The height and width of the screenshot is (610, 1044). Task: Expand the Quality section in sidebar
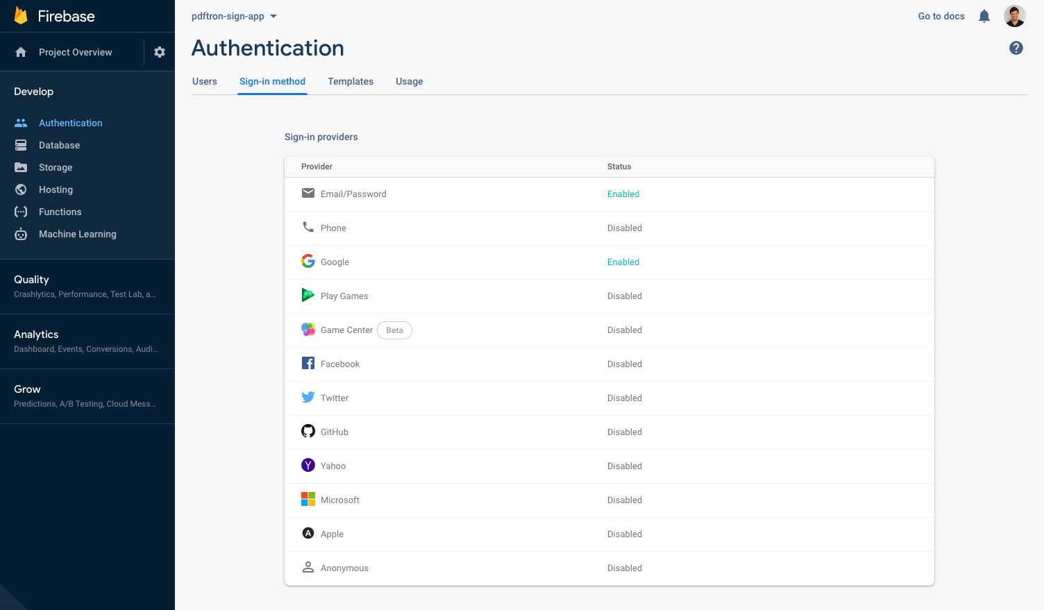pyautogui.click(x=87, y=286)
